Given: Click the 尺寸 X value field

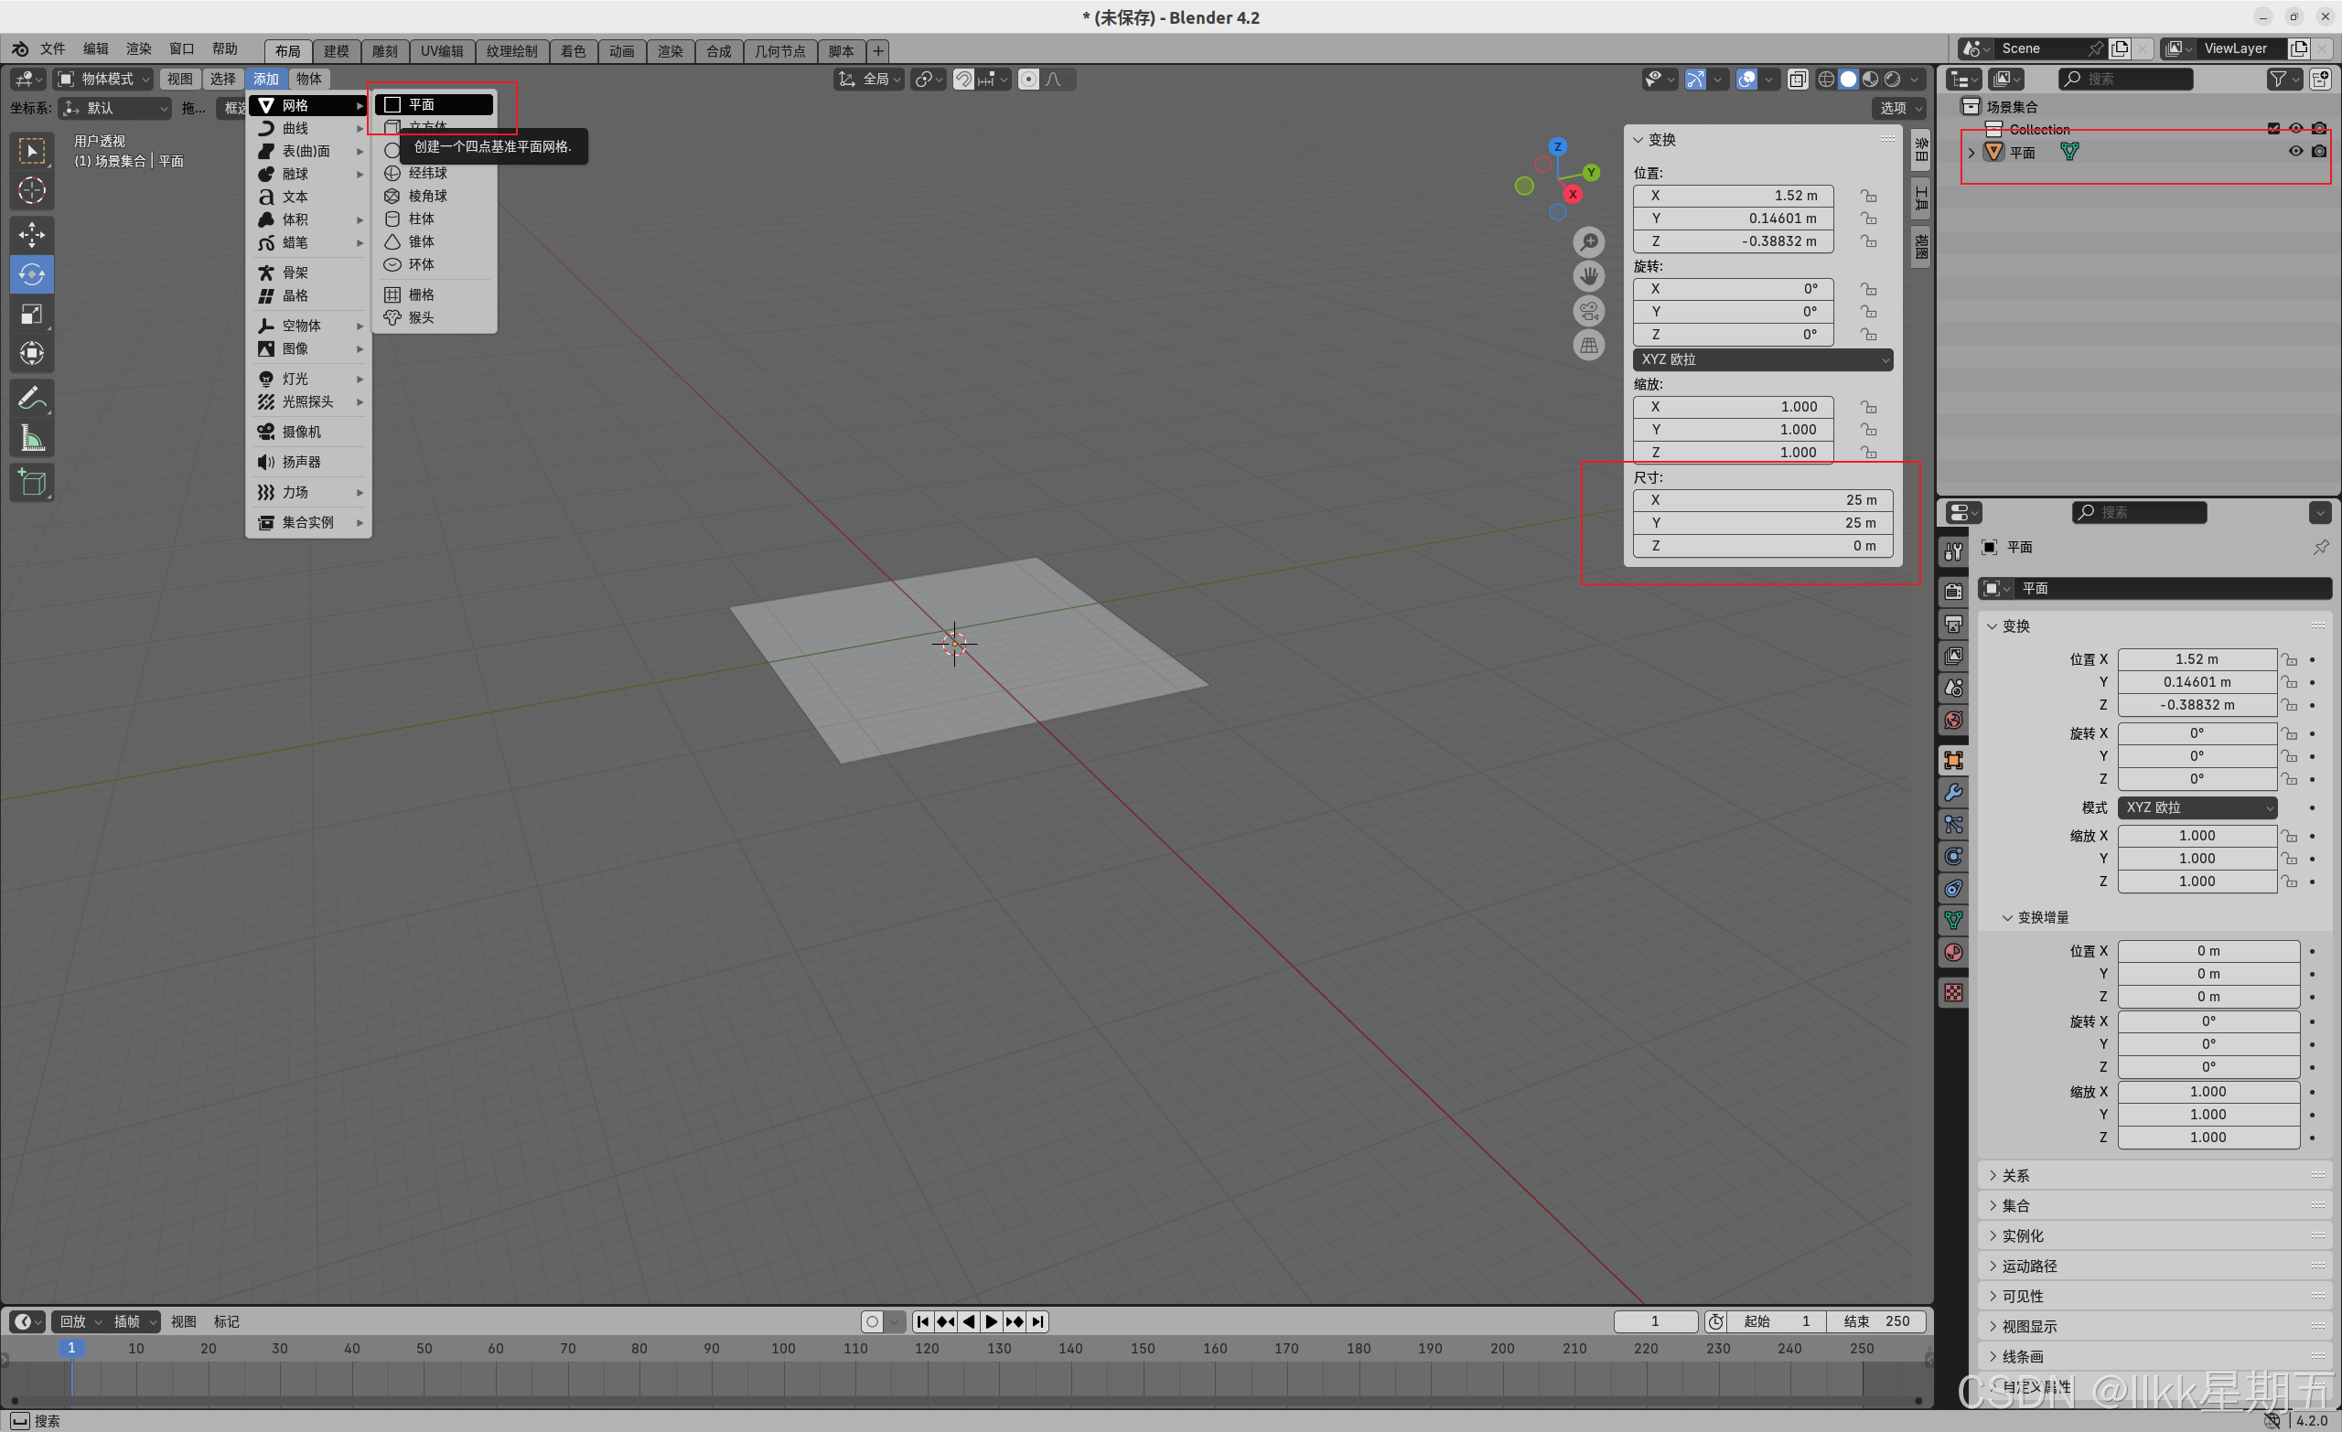Looking at the screenshot, I should (1762, 500).
